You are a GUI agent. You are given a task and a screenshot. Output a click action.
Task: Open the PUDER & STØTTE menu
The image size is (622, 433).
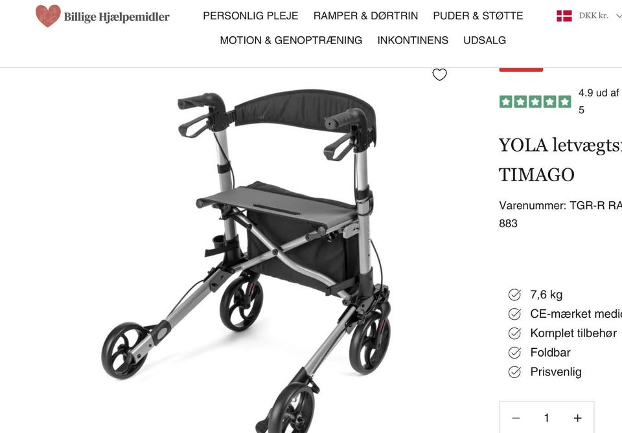coord(478,16)
